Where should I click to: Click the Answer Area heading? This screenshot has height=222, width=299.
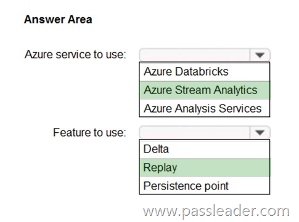(x=58, y=20)
